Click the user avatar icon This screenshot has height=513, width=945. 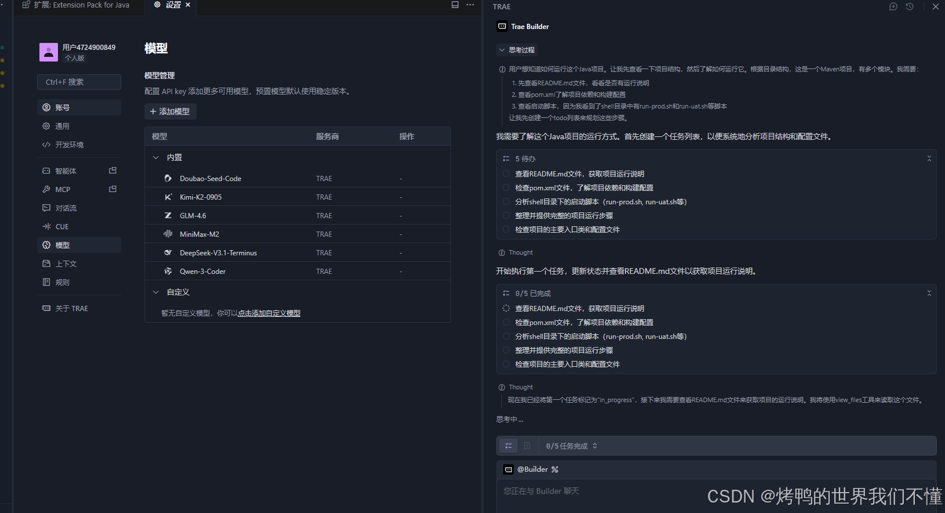click(x=49, y=52)
